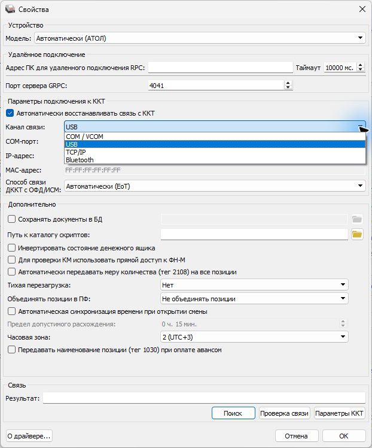Click the disabled database folder icon
Viewport: 372px width, 448px height.
click(357, 219)
